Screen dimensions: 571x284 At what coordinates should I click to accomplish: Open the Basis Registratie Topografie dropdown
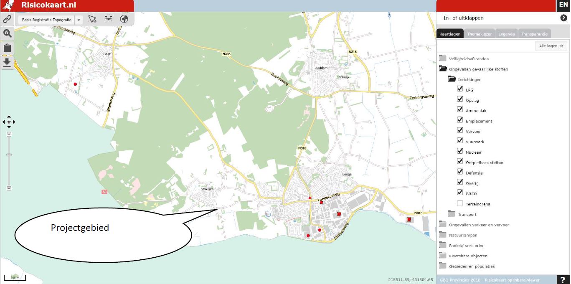[x=79, y=20]
